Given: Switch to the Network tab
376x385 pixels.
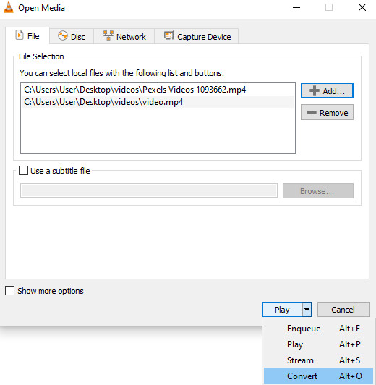Looking at the screenshot, I should click(124, 36).
